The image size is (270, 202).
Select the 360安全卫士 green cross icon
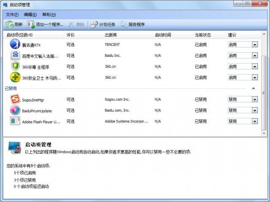pos(15,77)
